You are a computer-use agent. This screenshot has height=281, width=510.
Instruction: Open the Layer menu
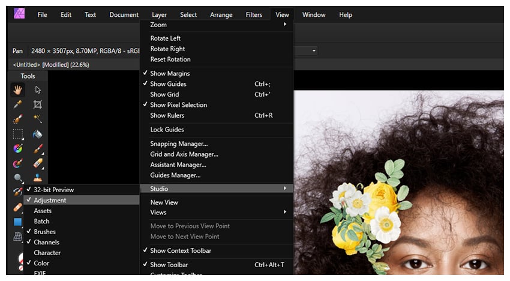(159, 14)
